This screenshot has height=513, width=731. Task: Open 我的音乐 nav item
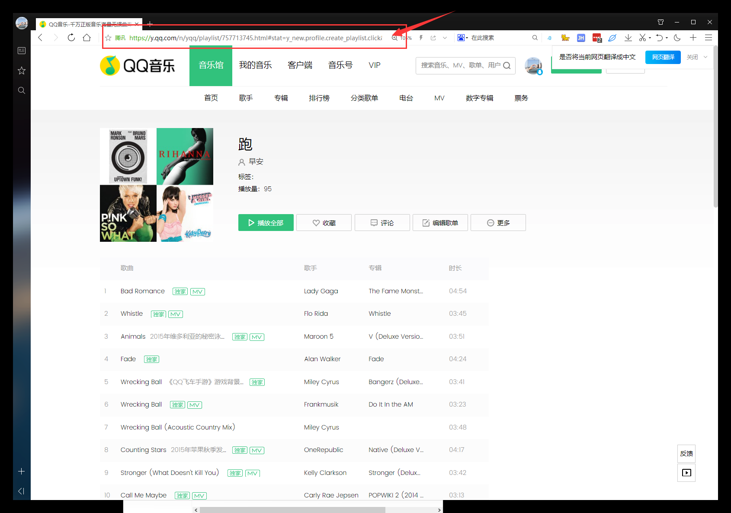[255, 65]
